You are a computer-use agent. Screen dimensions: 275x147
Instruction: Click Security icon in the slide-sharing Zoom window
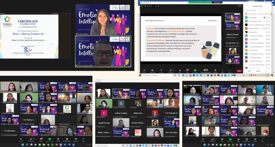[x=161, y=70]
